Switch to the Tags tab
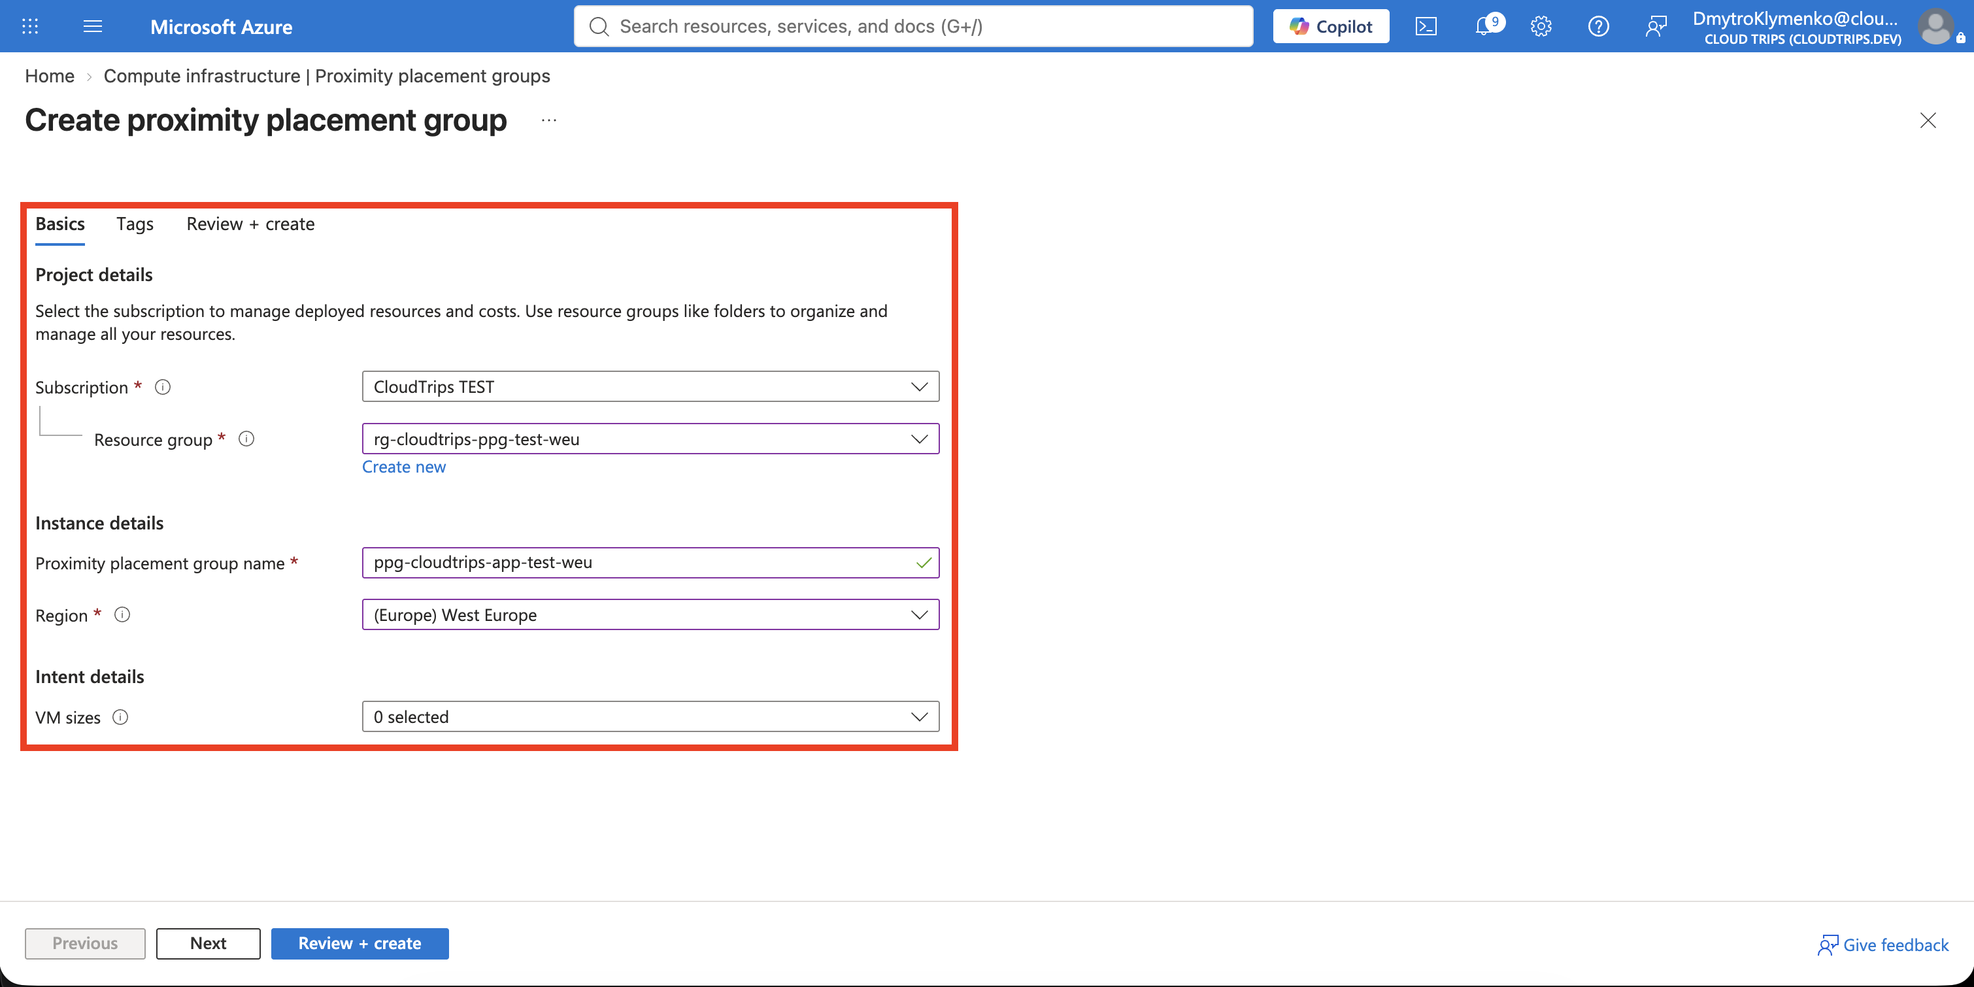1974x987 pixels. (x=135, y=224)
